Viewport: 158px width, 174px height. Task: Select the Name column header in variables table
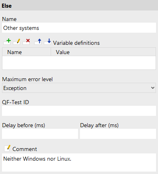[x=27, y=52]
